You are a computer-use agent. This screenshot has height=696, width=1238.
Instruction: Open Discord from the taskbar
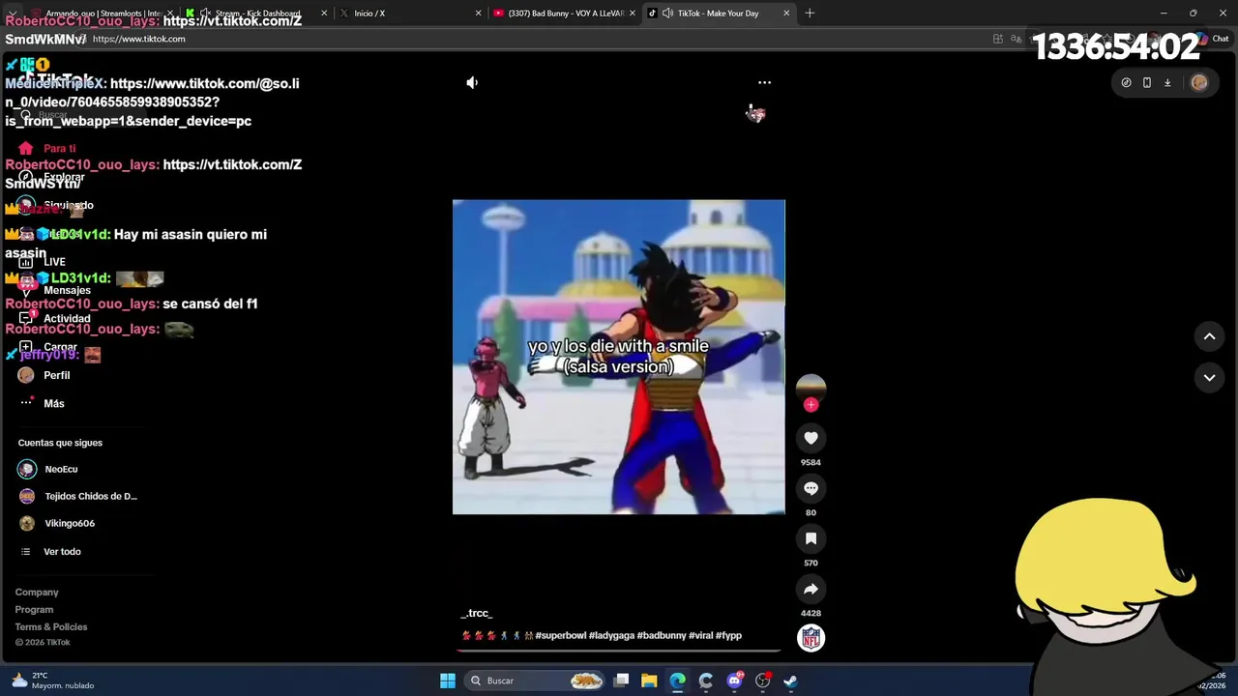734,681
